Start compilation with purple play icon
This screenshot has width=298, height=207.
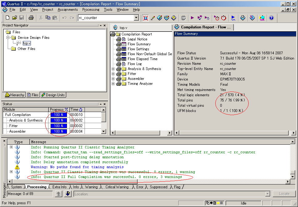point(192,18)
